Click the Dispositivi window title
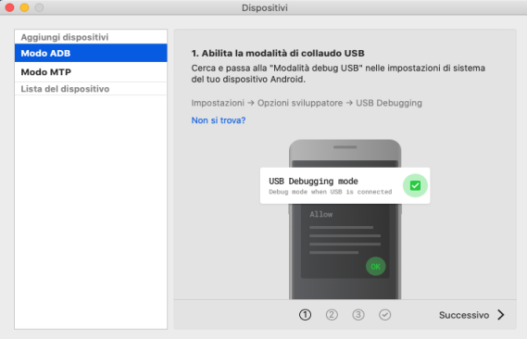527x339 pixels. coord(265,7)
